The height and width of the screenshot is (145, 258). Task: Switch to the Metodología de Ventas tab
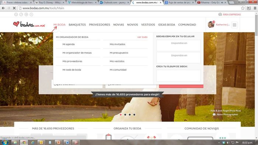click(x=82, y=3)
